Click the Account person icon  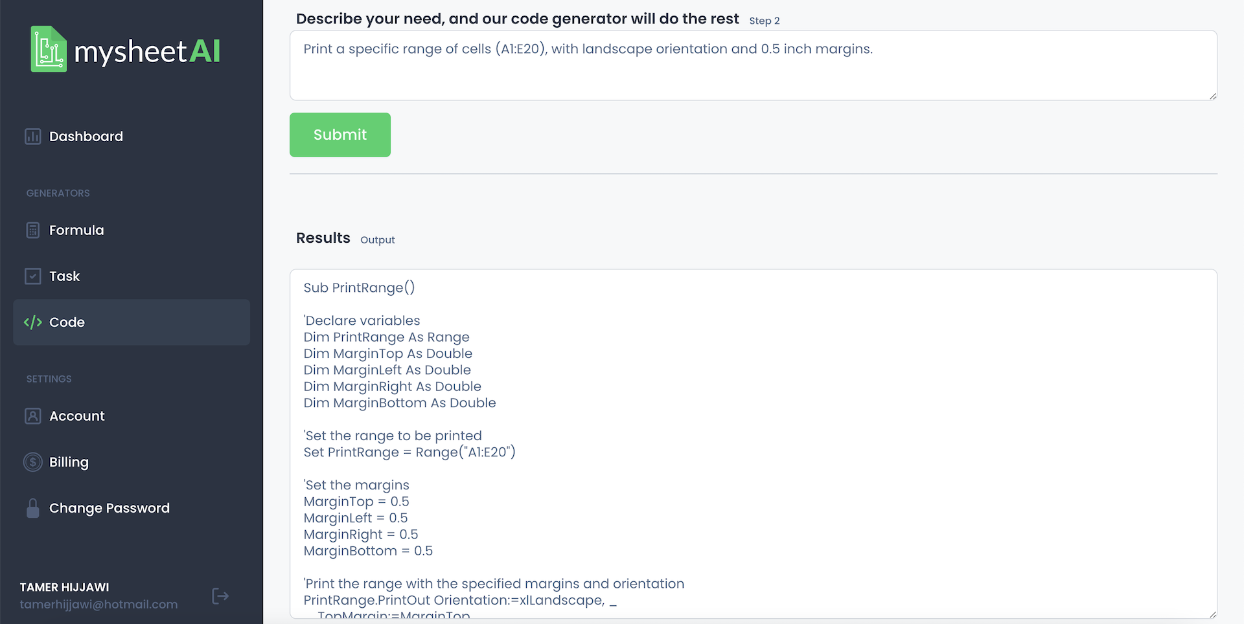[x=33, y=416]
